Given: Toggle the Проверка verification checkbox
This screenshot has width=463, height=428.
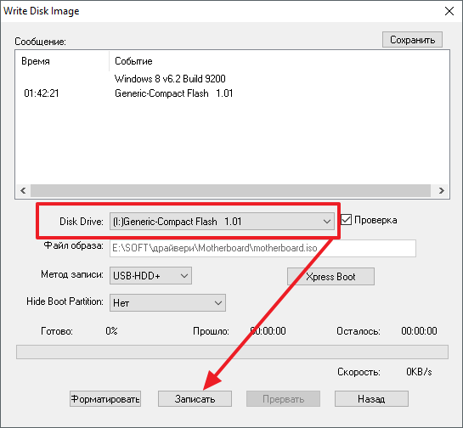Looking at the screenshot, I should pos(346,220).
